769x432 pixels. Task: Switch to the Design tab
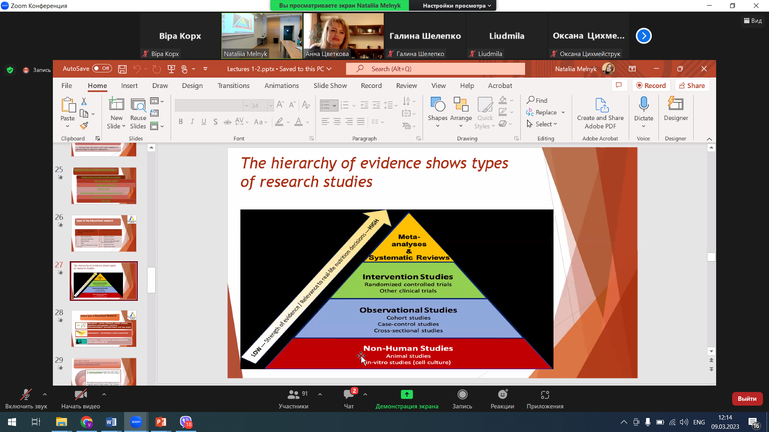point(192,86)
